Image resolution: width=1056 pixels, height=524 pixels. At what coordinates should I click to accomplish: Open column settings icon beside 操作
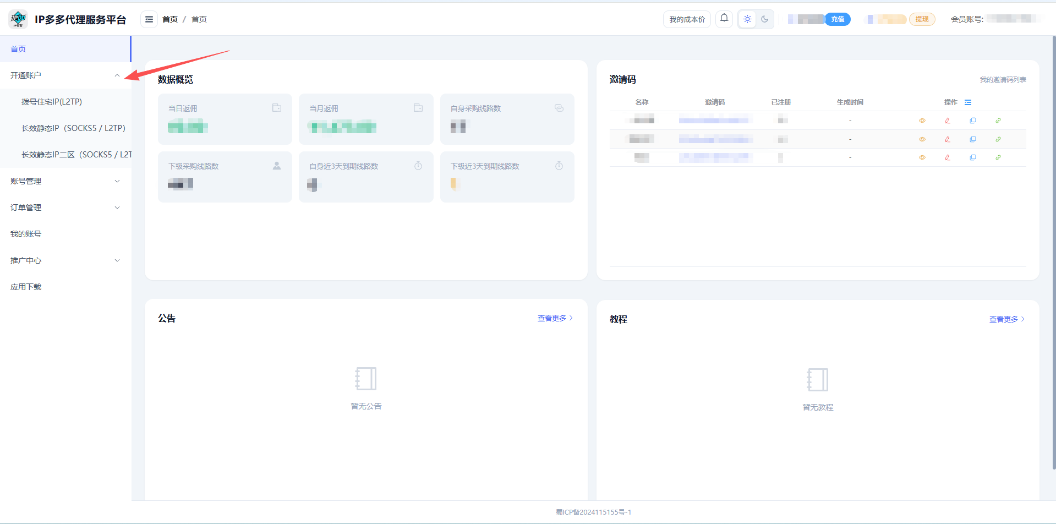(x=968, y=102)
